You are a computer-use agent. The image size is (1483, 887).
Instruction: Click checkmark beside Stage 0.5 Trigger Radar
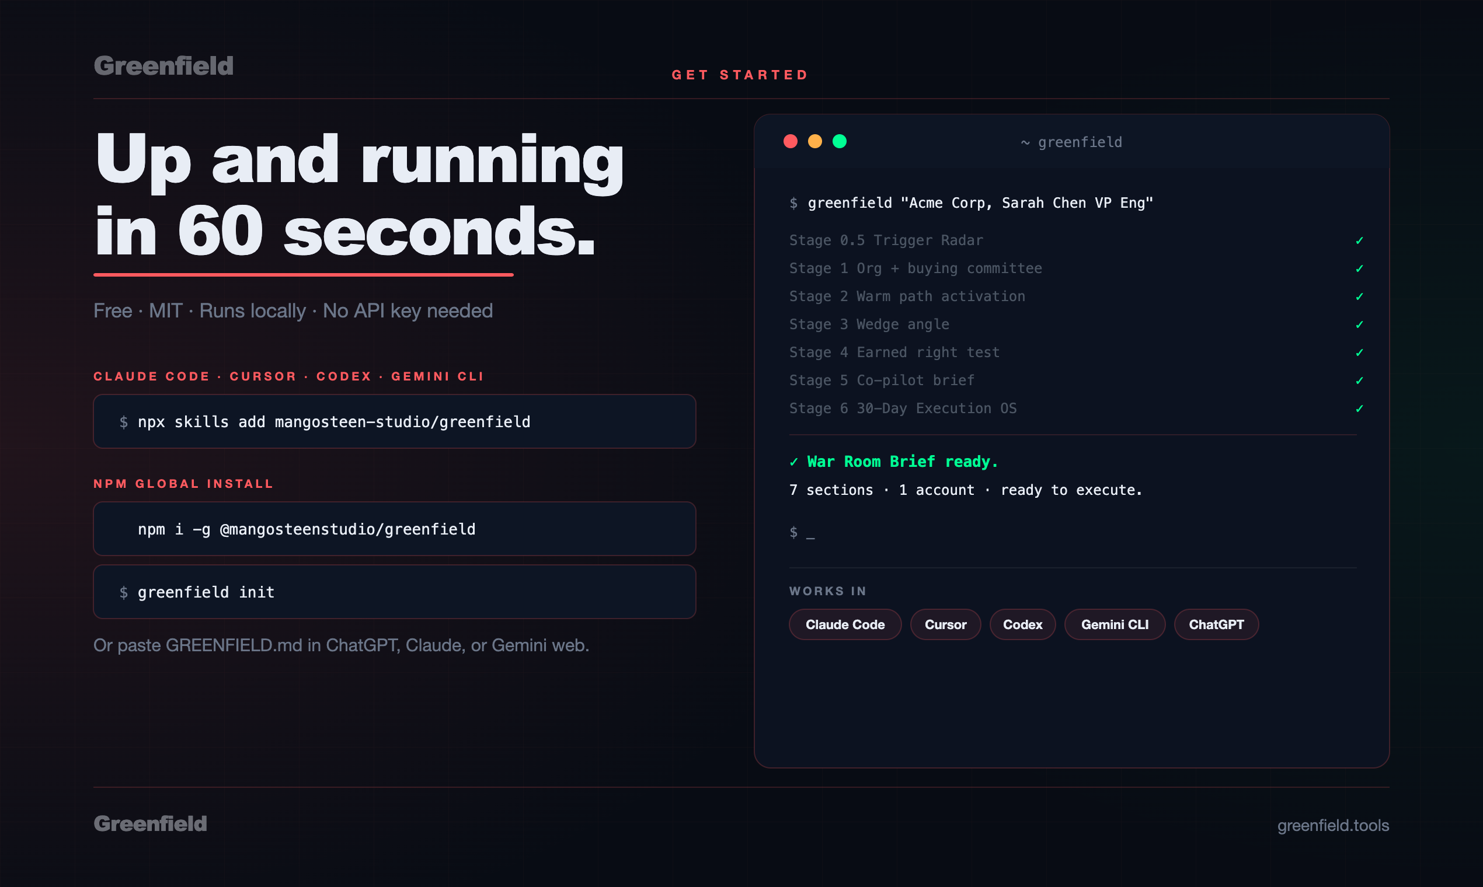click(x=1359, y=240)
